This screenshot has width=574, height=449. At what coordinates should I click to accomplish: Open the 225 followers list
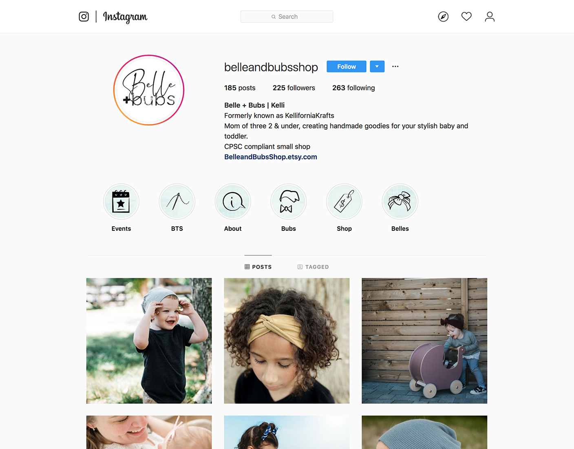tap(294, 88)
